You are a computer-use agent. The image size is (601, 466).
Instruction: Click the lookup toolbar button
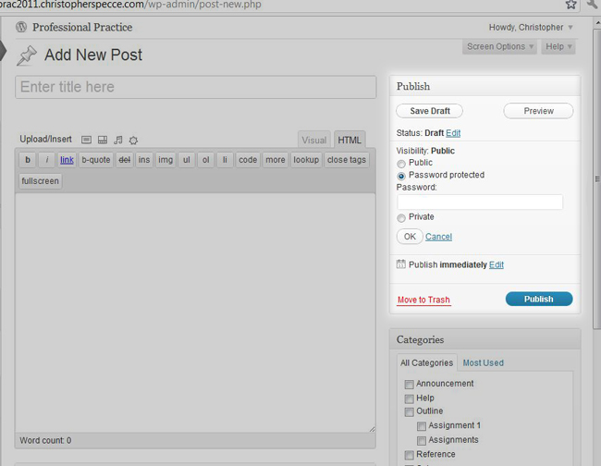pyautogui.click(x=306, y=160)
